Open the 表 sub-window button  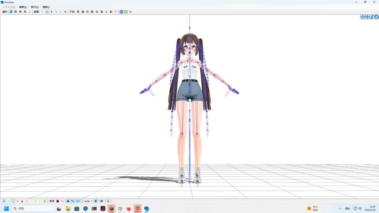pyautogui.click(x=78, y=11)
